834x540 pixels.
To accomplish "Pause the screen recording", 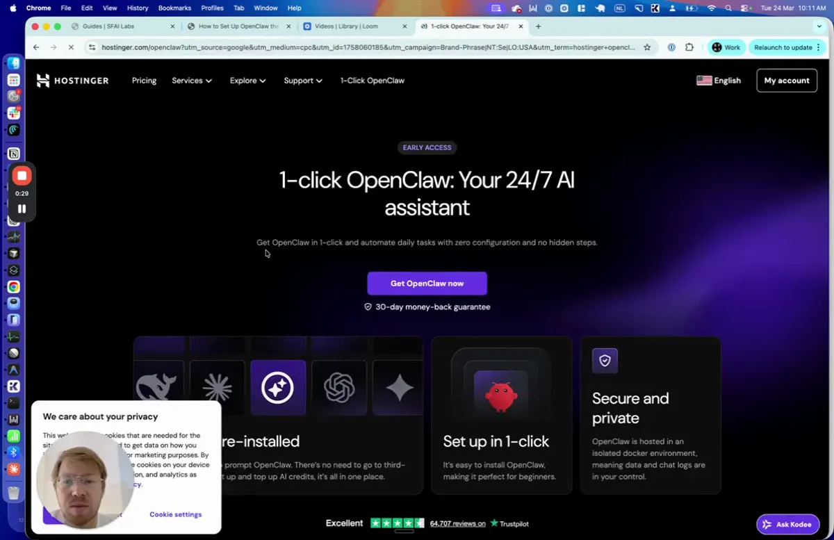I will coord(22,208).
